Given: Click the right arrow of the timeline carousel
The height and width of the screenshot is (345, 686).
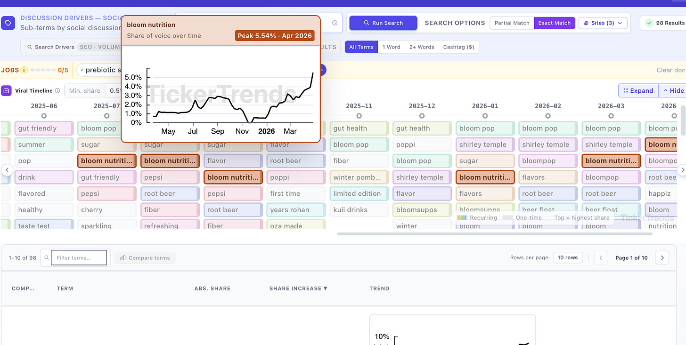Looking at the screenshot, I should [681, 169].
